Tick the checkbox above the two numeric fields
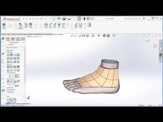The image size is (163, 122). pos(7,73)
